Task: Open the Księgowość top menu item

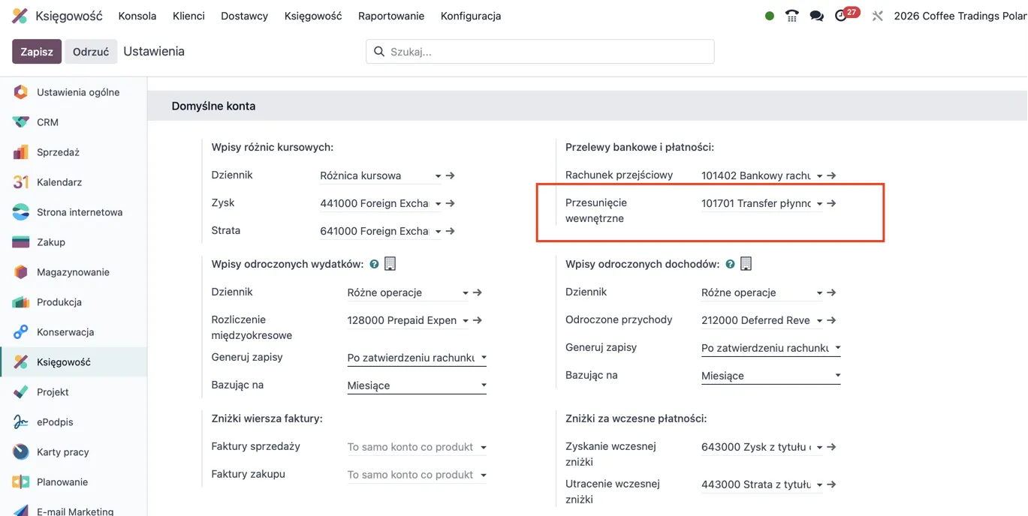Action: point(313,16)
